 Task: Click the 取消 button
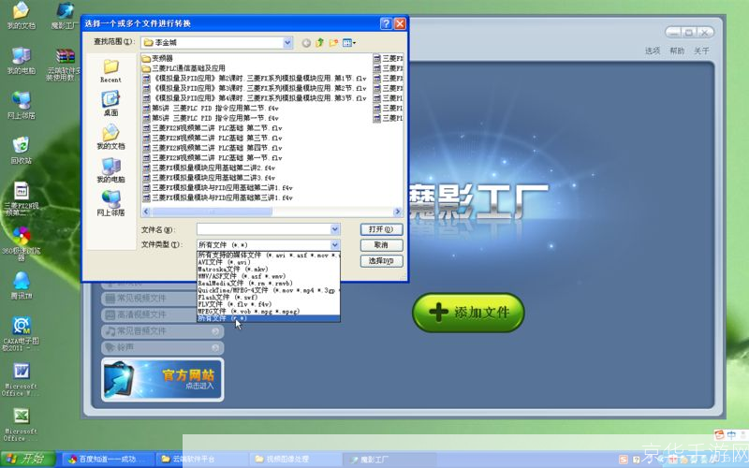pyautogui.click(x=381, y=245)
